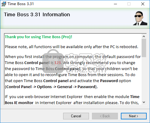Screen dimensions: 150x123
Task: Minimize the Time Boss installer window
Action: pyautogui.click(x=115, y=4)
